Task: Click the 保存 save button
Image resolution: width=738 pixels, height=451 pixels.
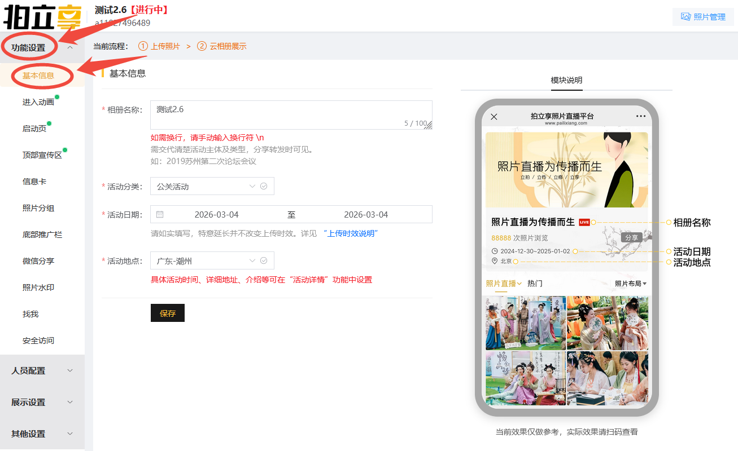Action: point(168,313)
